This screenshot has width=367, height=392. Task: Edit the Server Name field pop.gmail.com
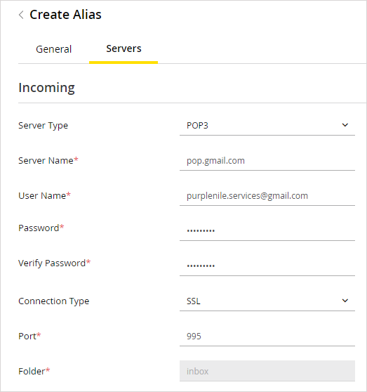(x=267, y=160)
